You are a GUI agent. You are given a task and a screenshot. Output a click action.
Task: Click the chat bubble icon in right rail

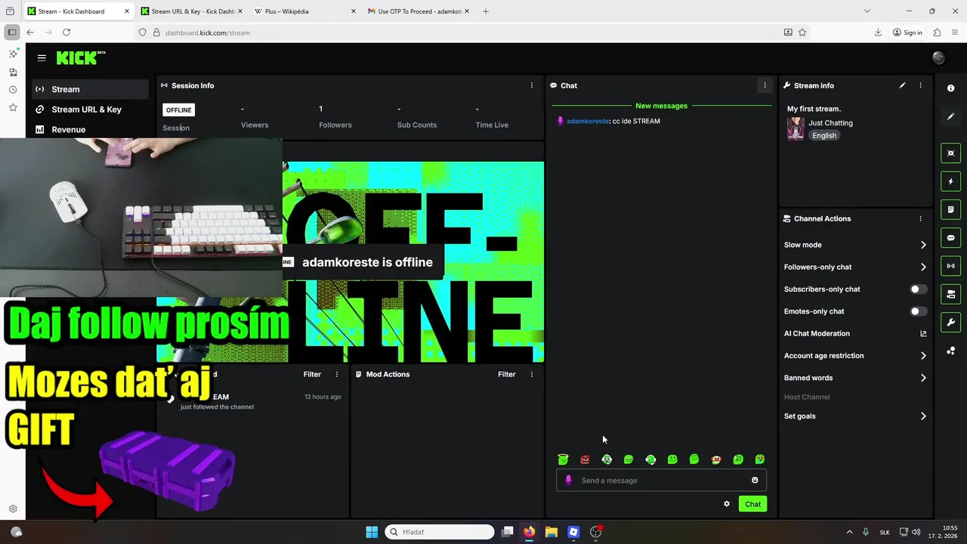click(950, 238)
